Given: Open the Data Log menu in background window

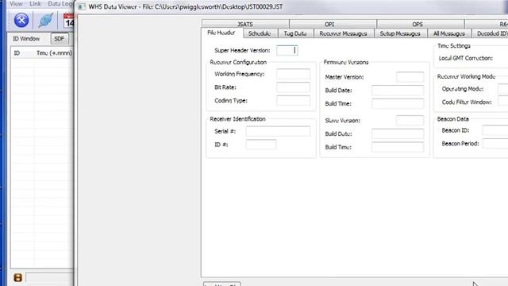Looking at the screenshot, I should (x=60, y=4).
